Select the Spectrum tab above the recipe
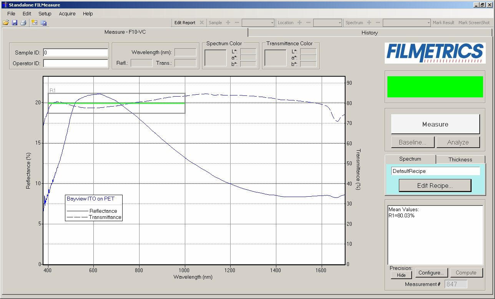Screen dimensions: 495x299 [410, 159]
